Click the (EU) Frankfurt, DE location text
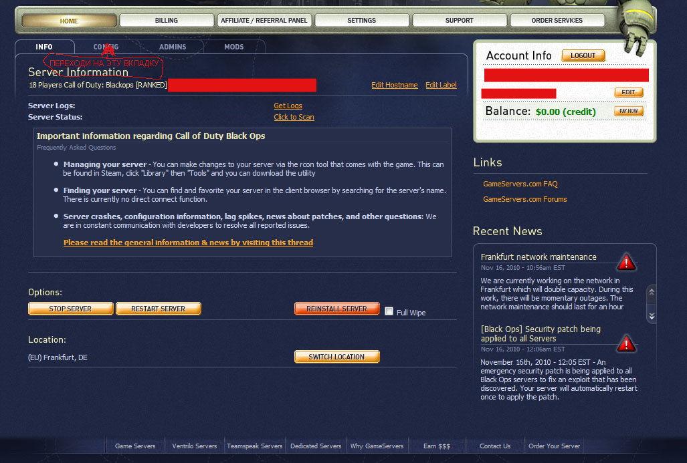Image resolution: width=687 pixels, height=463 pixels. click(x=58, y=357)
